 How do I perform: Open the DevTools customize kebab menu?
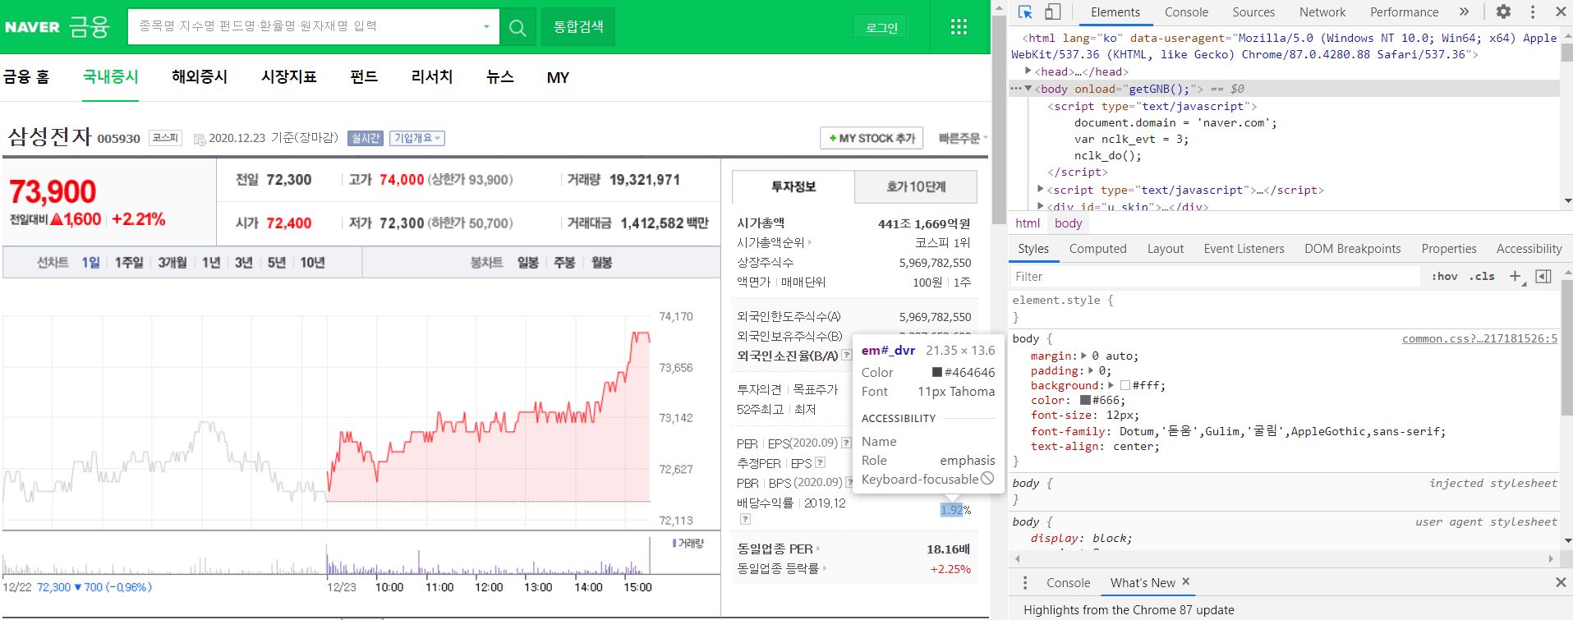click(x=1532, y=11)
